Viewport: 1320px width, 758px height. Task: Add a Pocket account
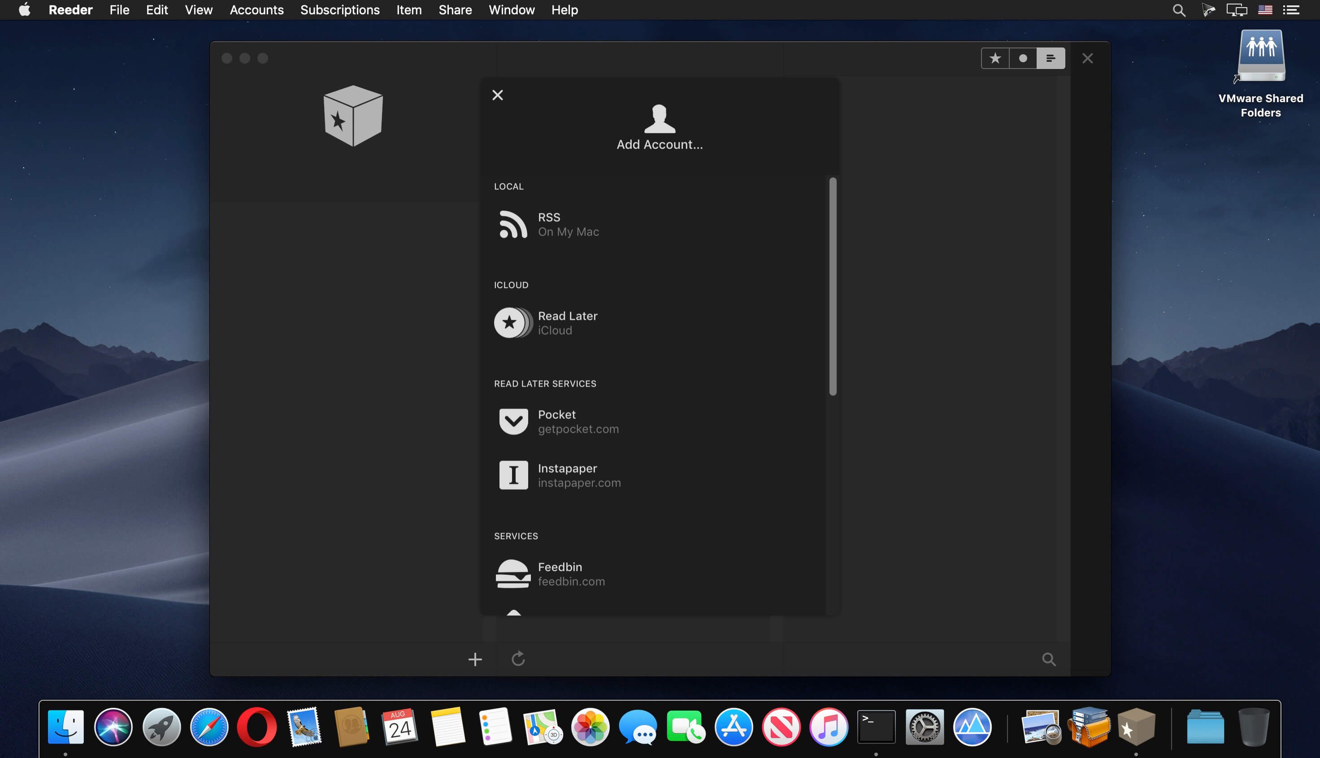557,421
